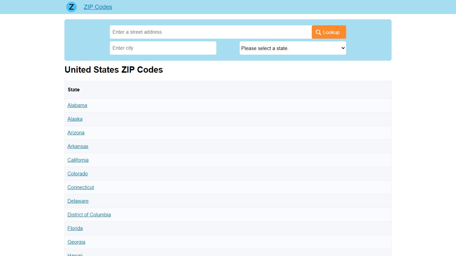Focus the street address input field
This screenshot has height=256, width=456.
point(211,32)
